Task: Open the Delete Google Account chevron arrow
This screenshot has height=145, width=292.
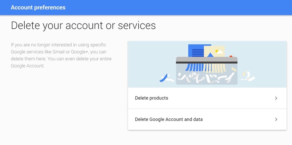Action: pos(276,119)
